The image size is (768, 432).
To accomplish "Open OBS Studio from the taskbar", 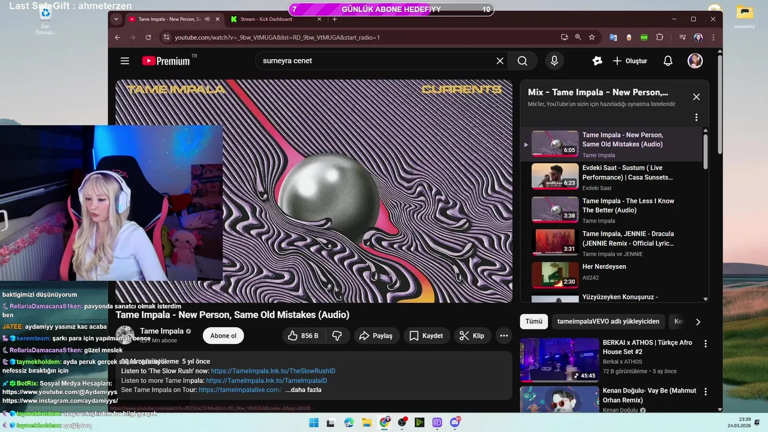I will click(x=402, y=422).
